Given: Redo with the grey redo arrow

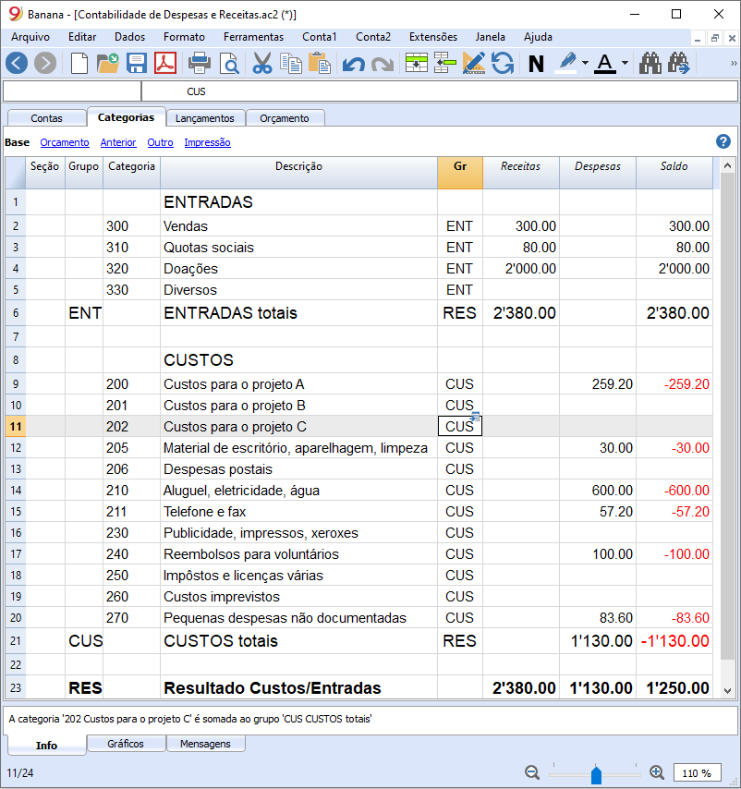Looking at the screenshot, I should [x=383, y=64].
